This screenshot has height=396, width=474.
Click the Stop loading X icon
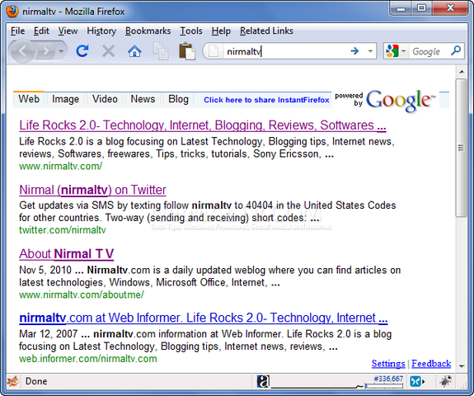click(108, 51)
